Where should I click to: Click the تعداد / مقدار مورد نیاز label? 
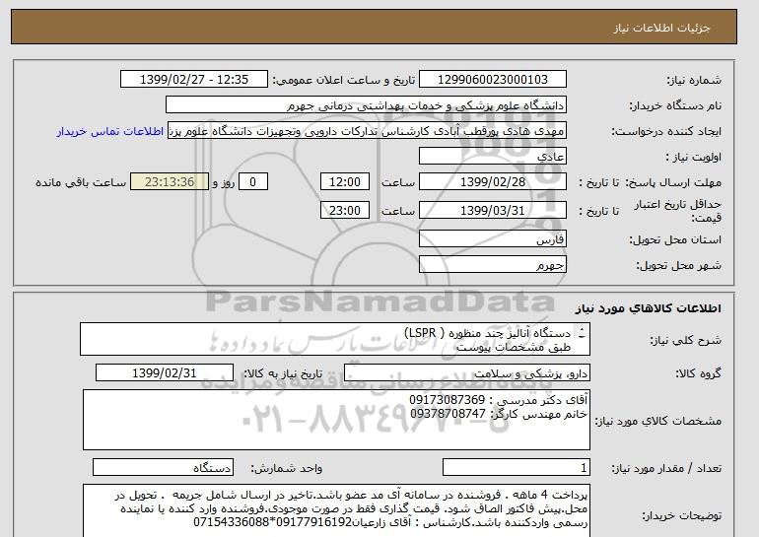point(666,468)
